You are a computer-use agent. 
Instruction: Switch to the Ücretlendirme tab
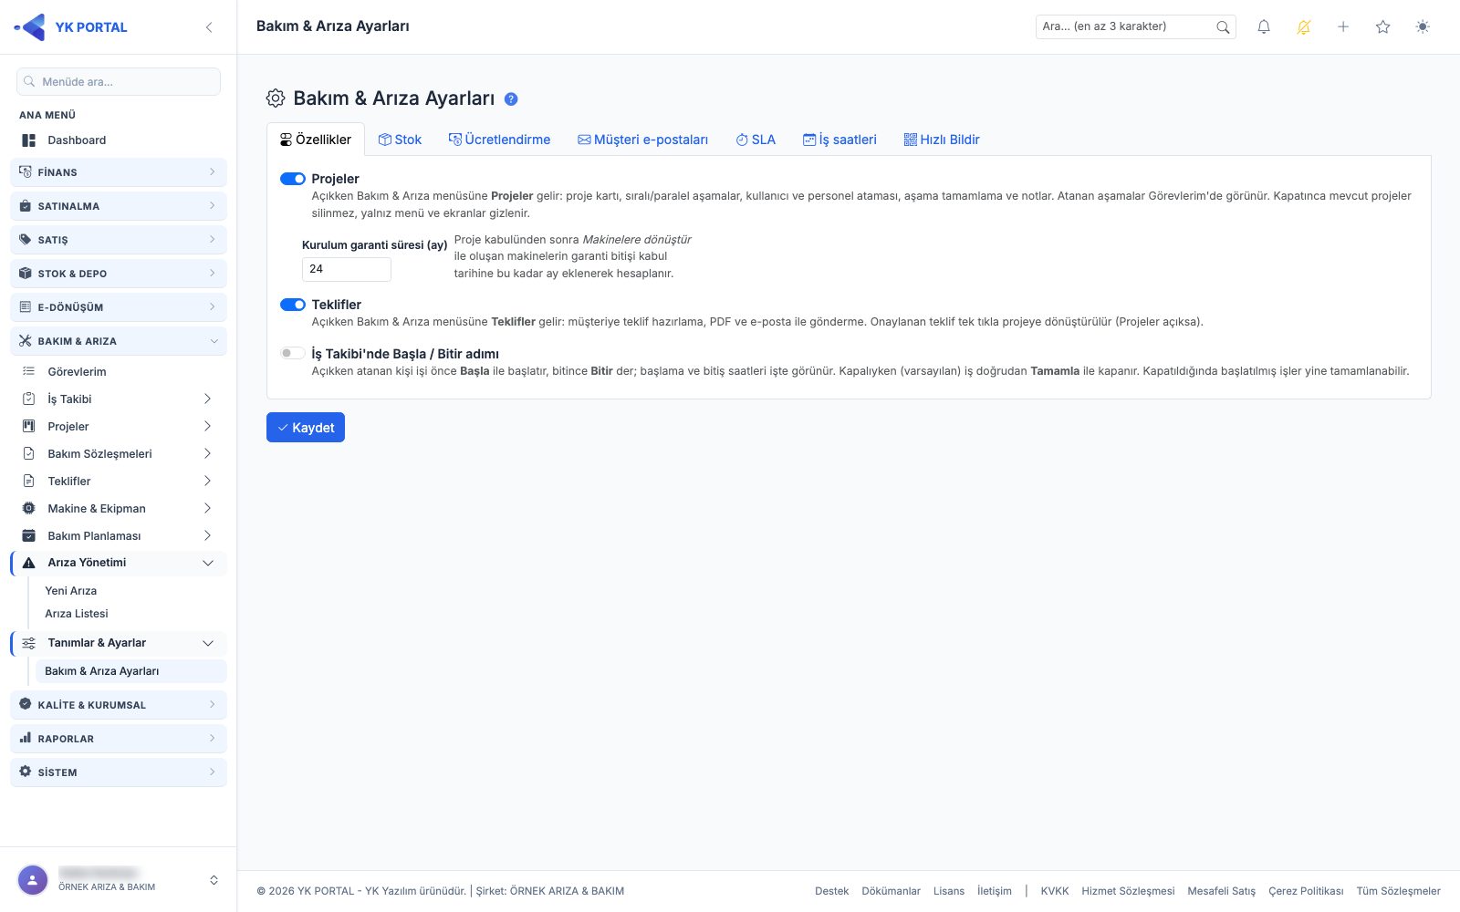499,140
